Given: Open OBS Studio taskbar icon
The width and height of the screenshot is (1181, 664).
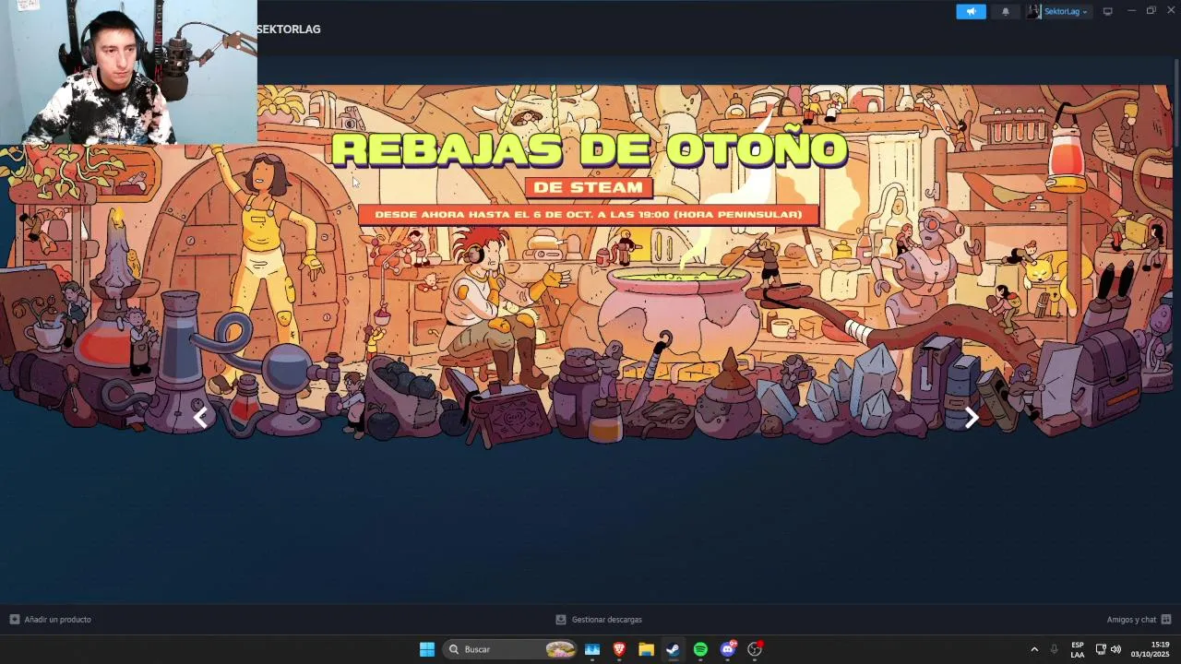Looking at the screenshot, I should tap(755, 649).
